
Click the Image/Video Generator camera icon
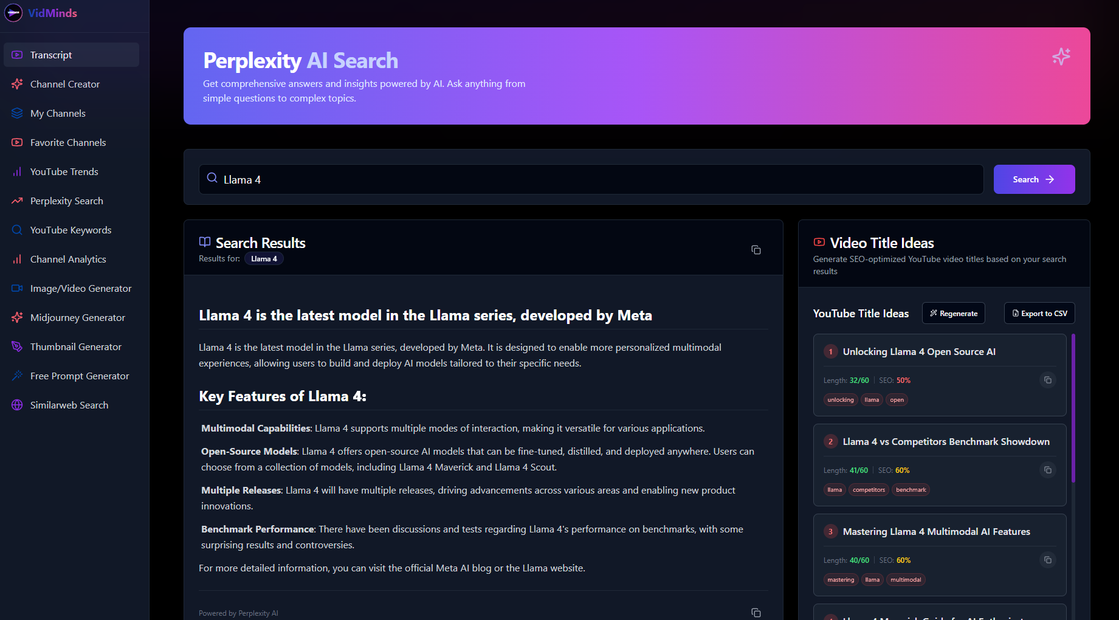(17, 288)
